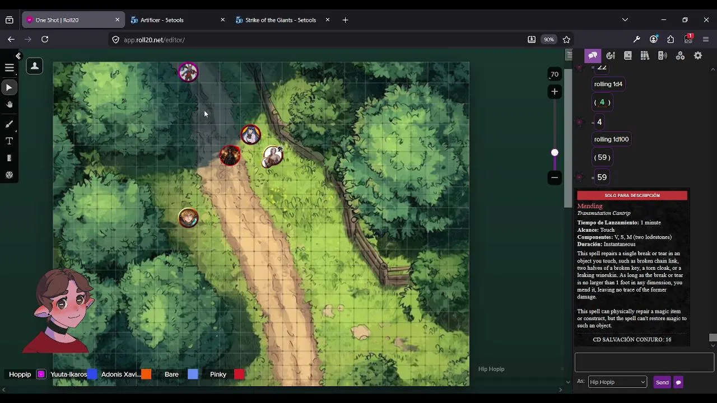Open the player avatar button
Viewport: 717px width, 403px height.
[35, 67]
